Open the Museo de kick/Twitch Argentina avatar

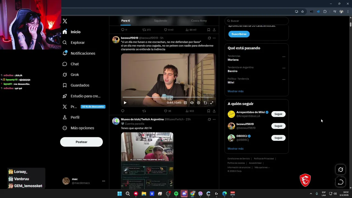click(x=116, y=121)
